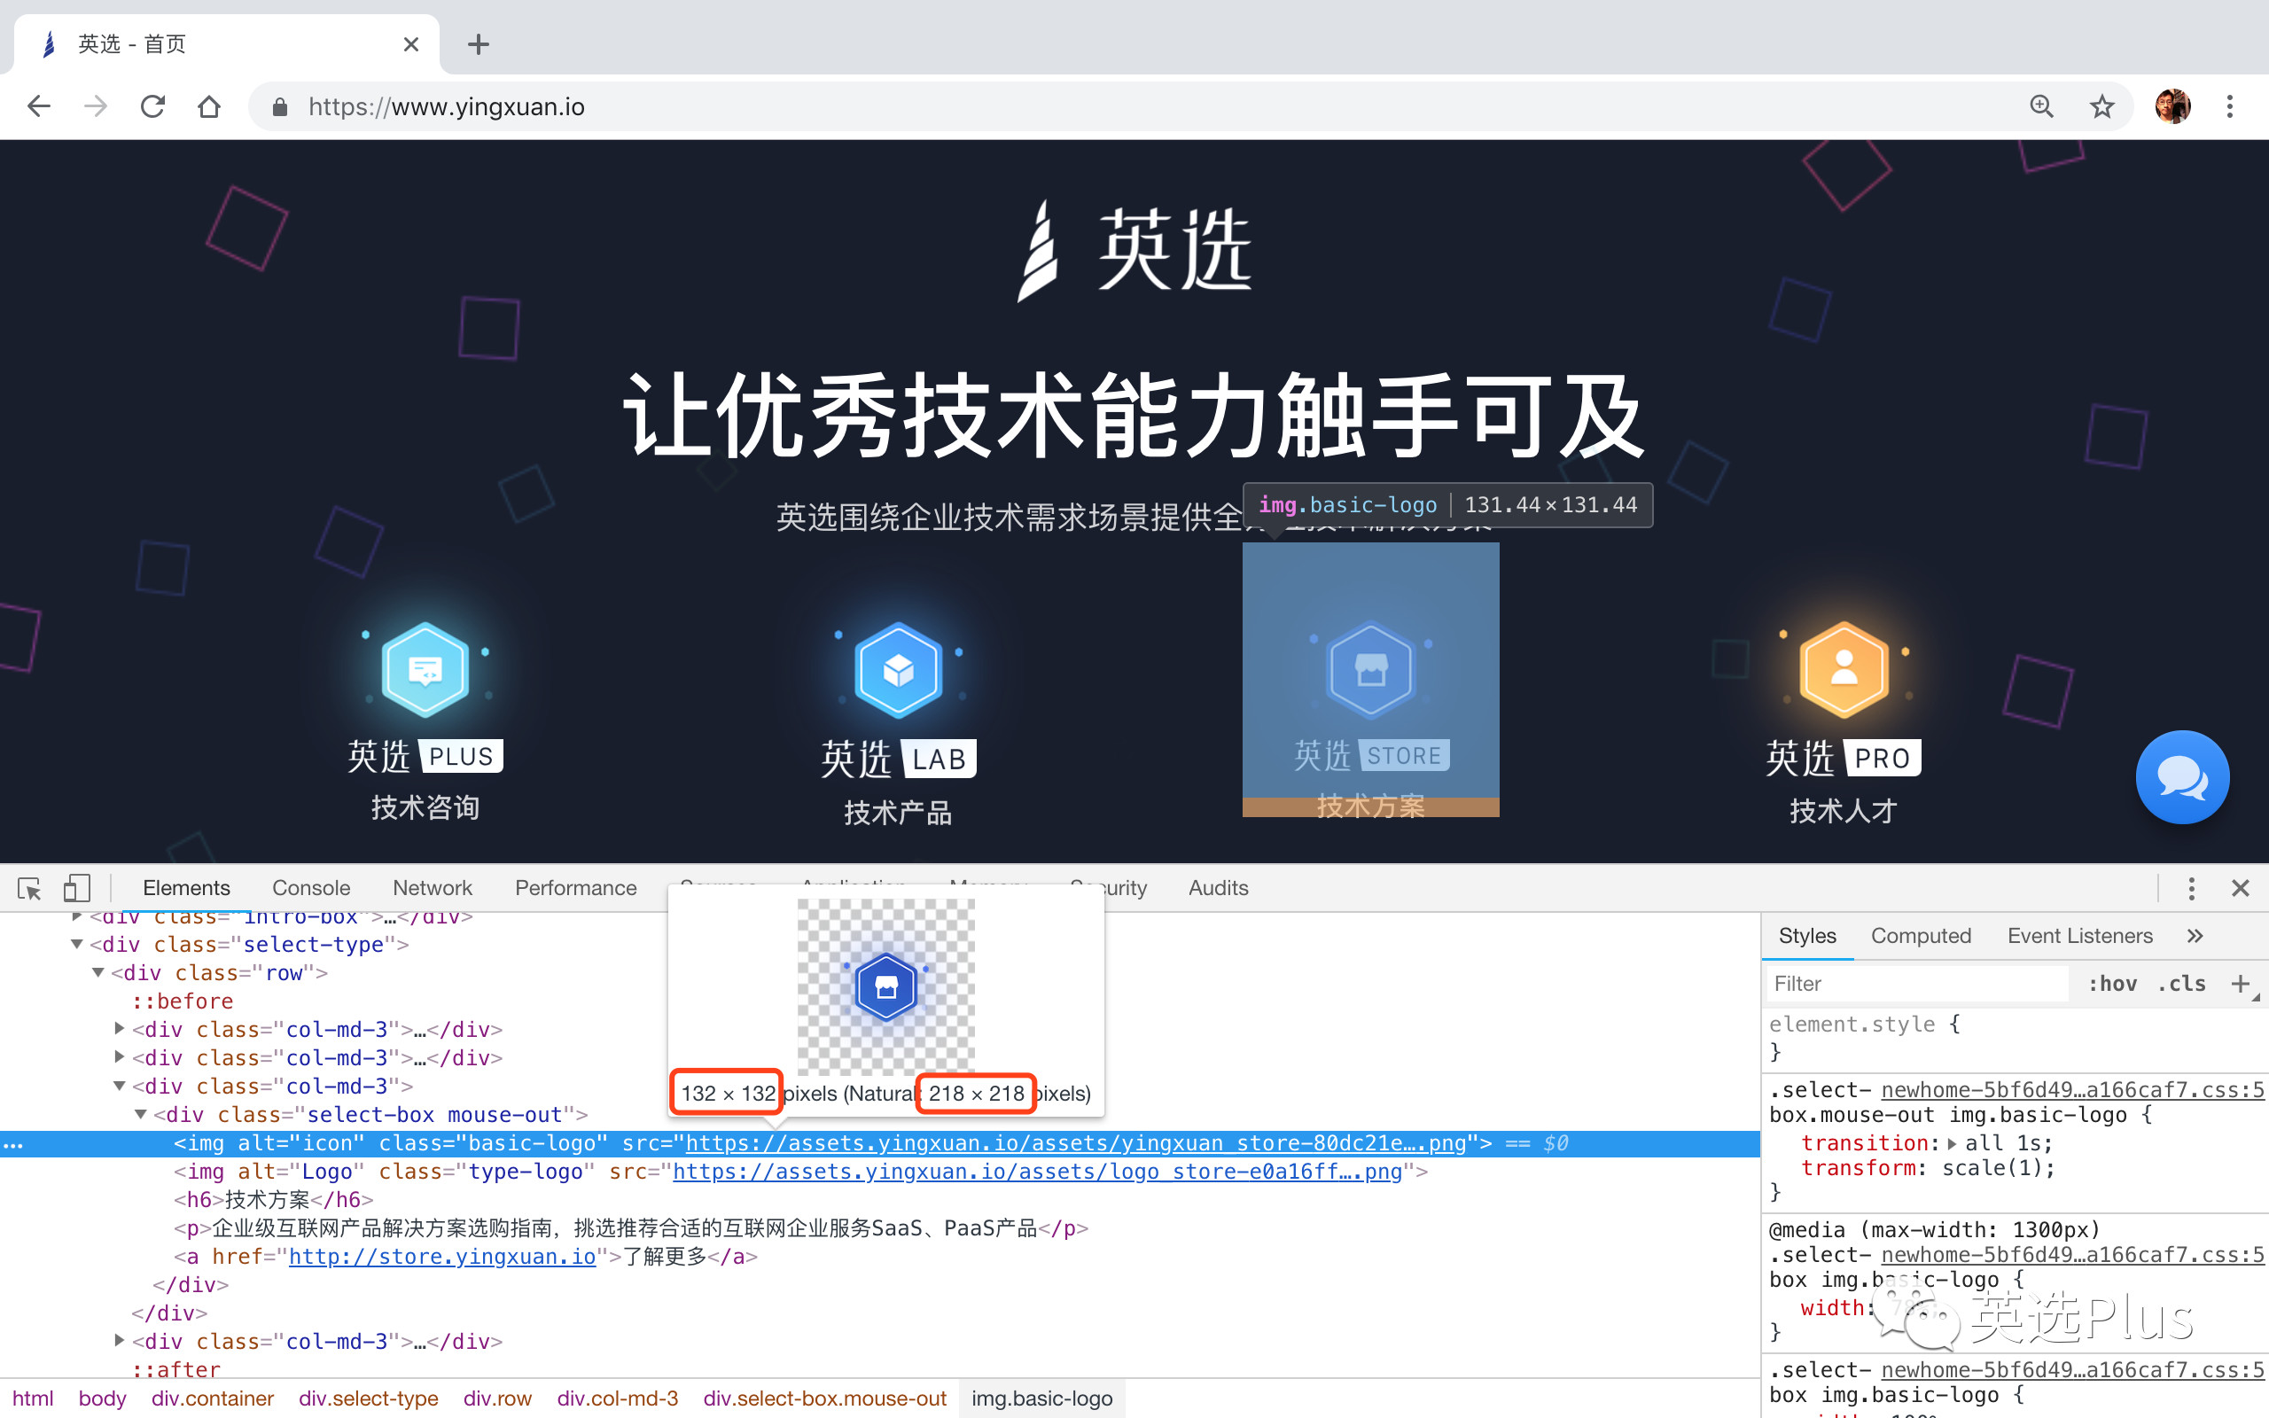The width and height of the screenshot is (2269, 1418).
Task: Expand the first col-md-3 div
Action: [x=119, y=1029]
